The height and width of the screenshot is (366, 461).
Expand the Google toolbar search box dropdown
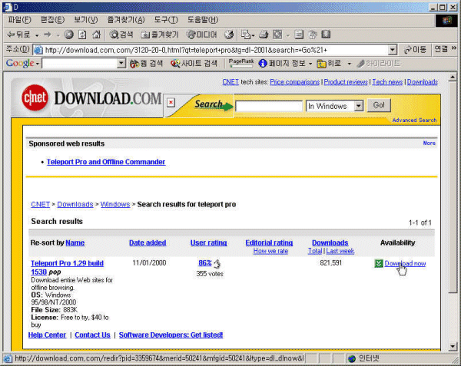(x=121, y=63)
